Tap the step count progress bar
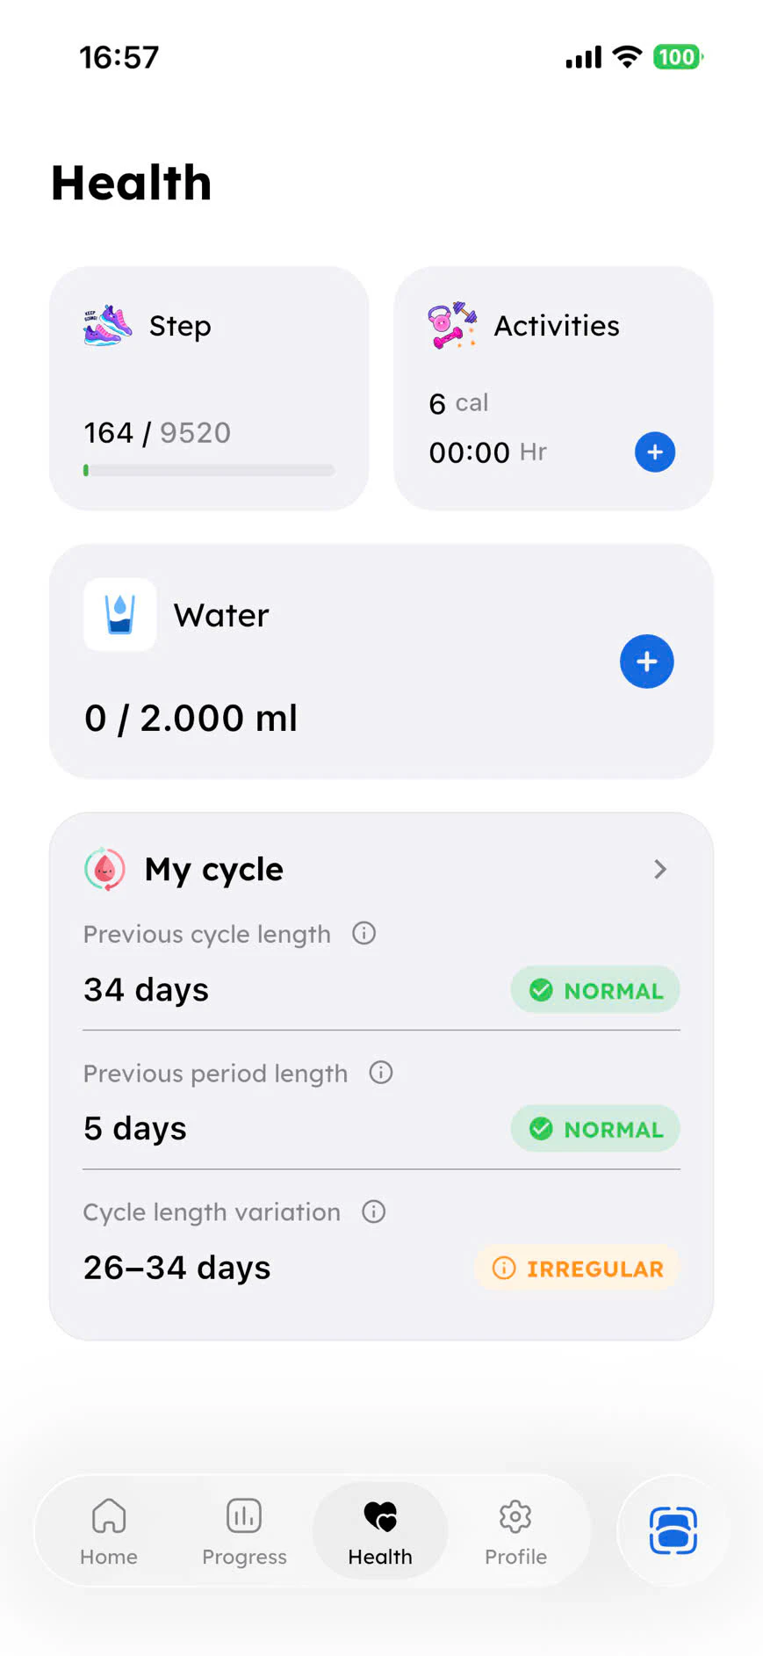The width and height of the screenshot is (763, 1656). coord(209,470)
